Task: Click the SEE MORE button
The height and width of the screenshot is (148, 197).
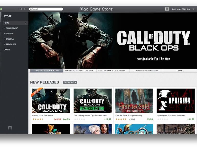Action: point(70,82)
